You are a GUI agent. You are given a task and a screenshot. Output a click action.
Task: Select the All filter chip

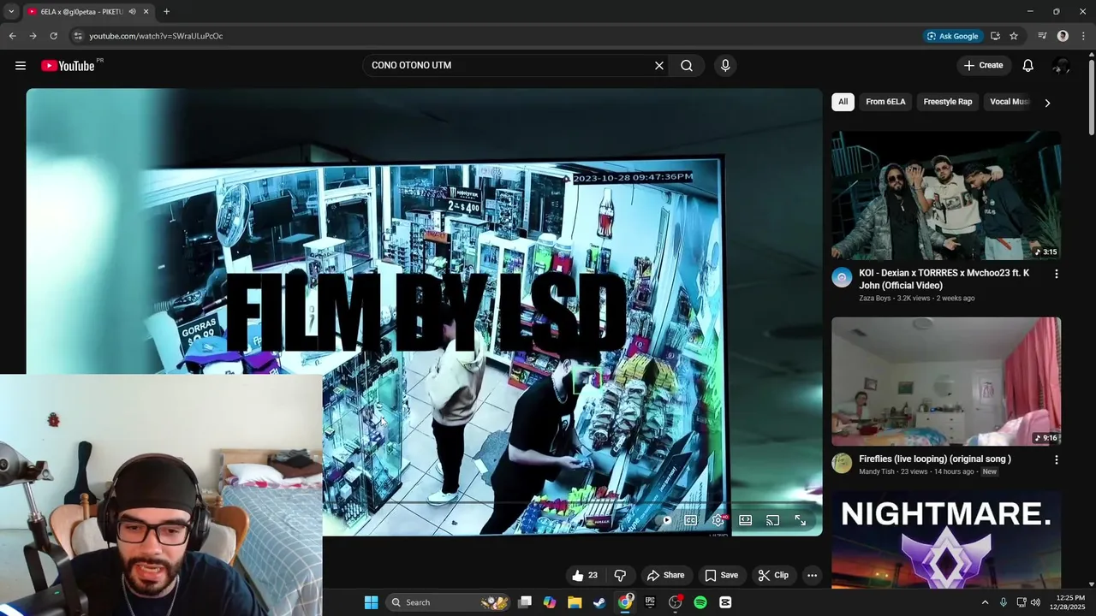click(843, 102)
